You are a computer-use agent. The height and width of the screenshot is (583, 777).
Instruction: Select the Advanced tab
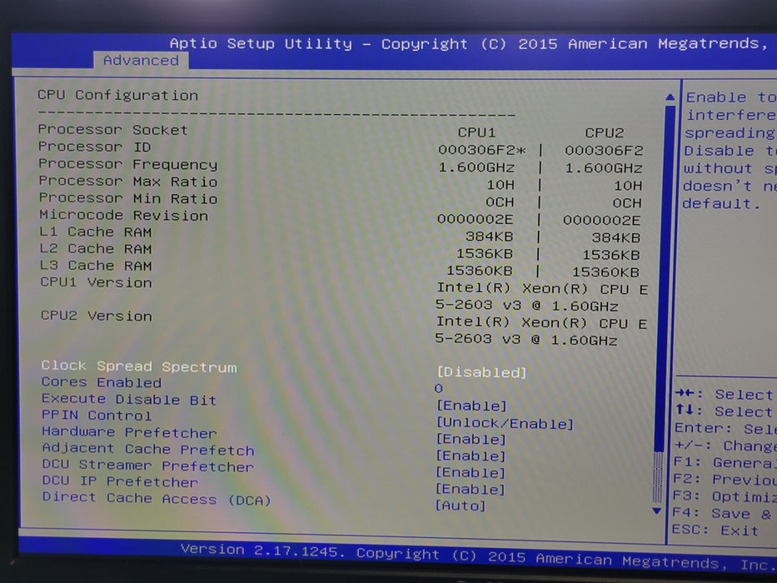[142, 61]
